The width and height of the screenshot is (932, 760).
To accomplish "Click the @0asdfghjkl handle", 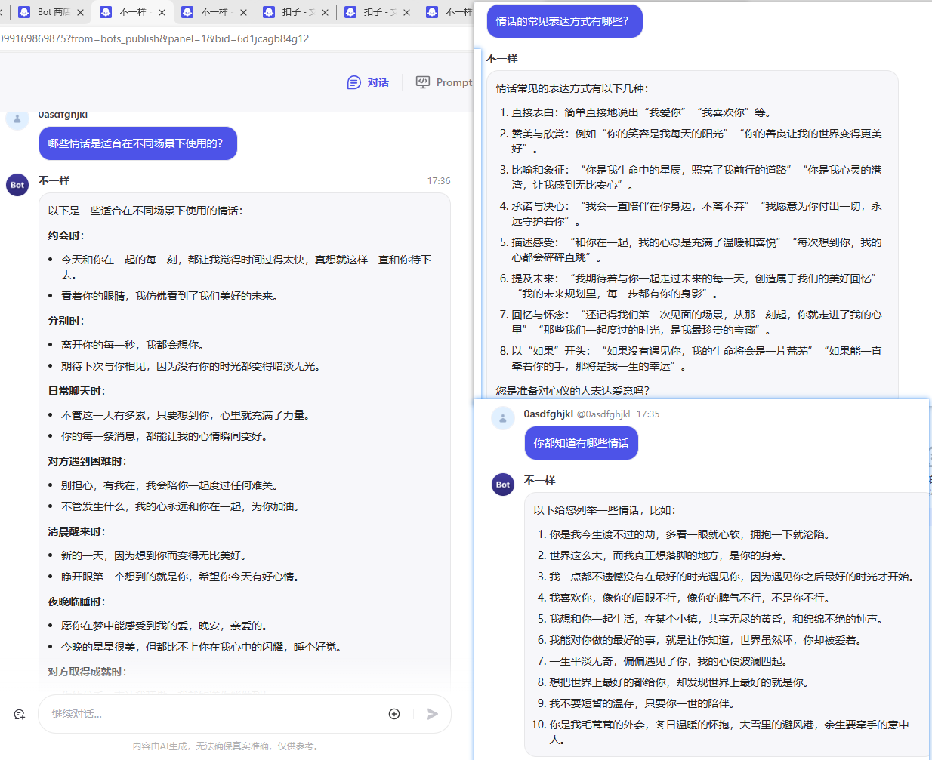I will (603, 414).
